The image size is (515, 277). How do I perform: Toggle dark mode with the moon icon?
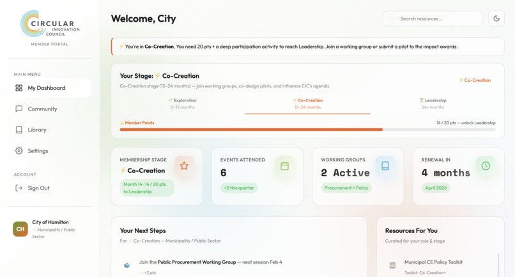(x=496, y=19)
